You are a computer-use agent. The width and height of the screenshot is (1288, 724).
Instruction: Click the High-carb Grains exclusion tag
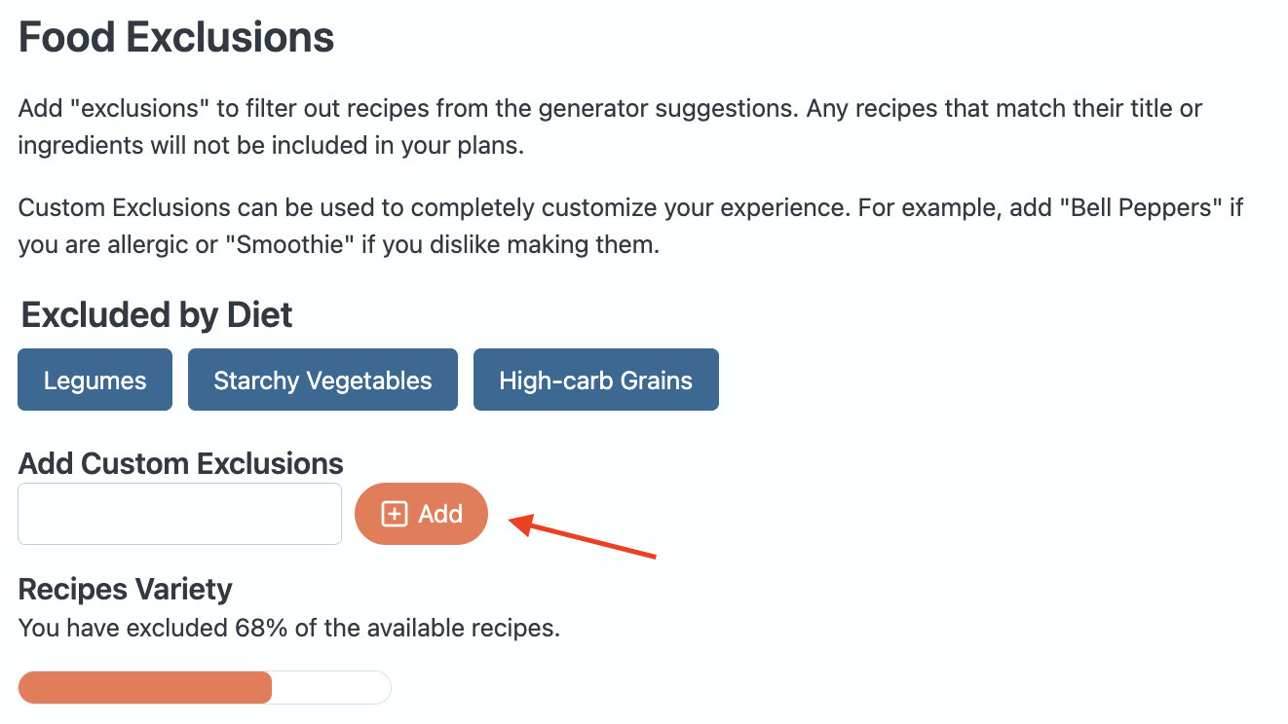(x=595, y=380)
